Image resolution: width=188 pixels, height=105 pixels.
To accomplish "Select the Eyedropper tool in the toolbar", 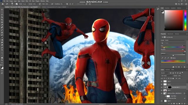I will [2, 25].
